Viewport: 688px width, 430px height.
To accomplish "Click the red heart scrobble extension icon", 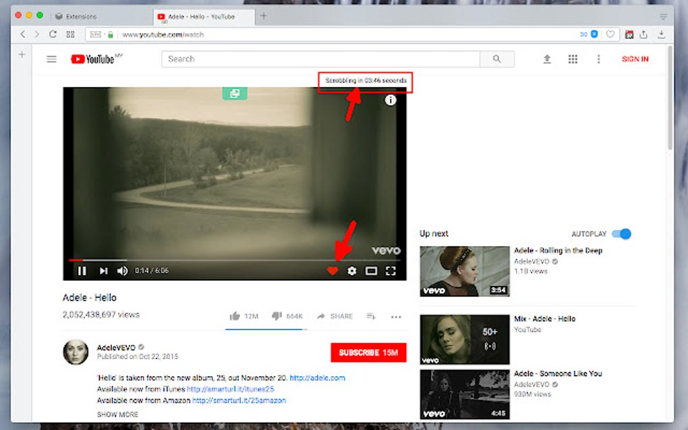I will (333, 271).
